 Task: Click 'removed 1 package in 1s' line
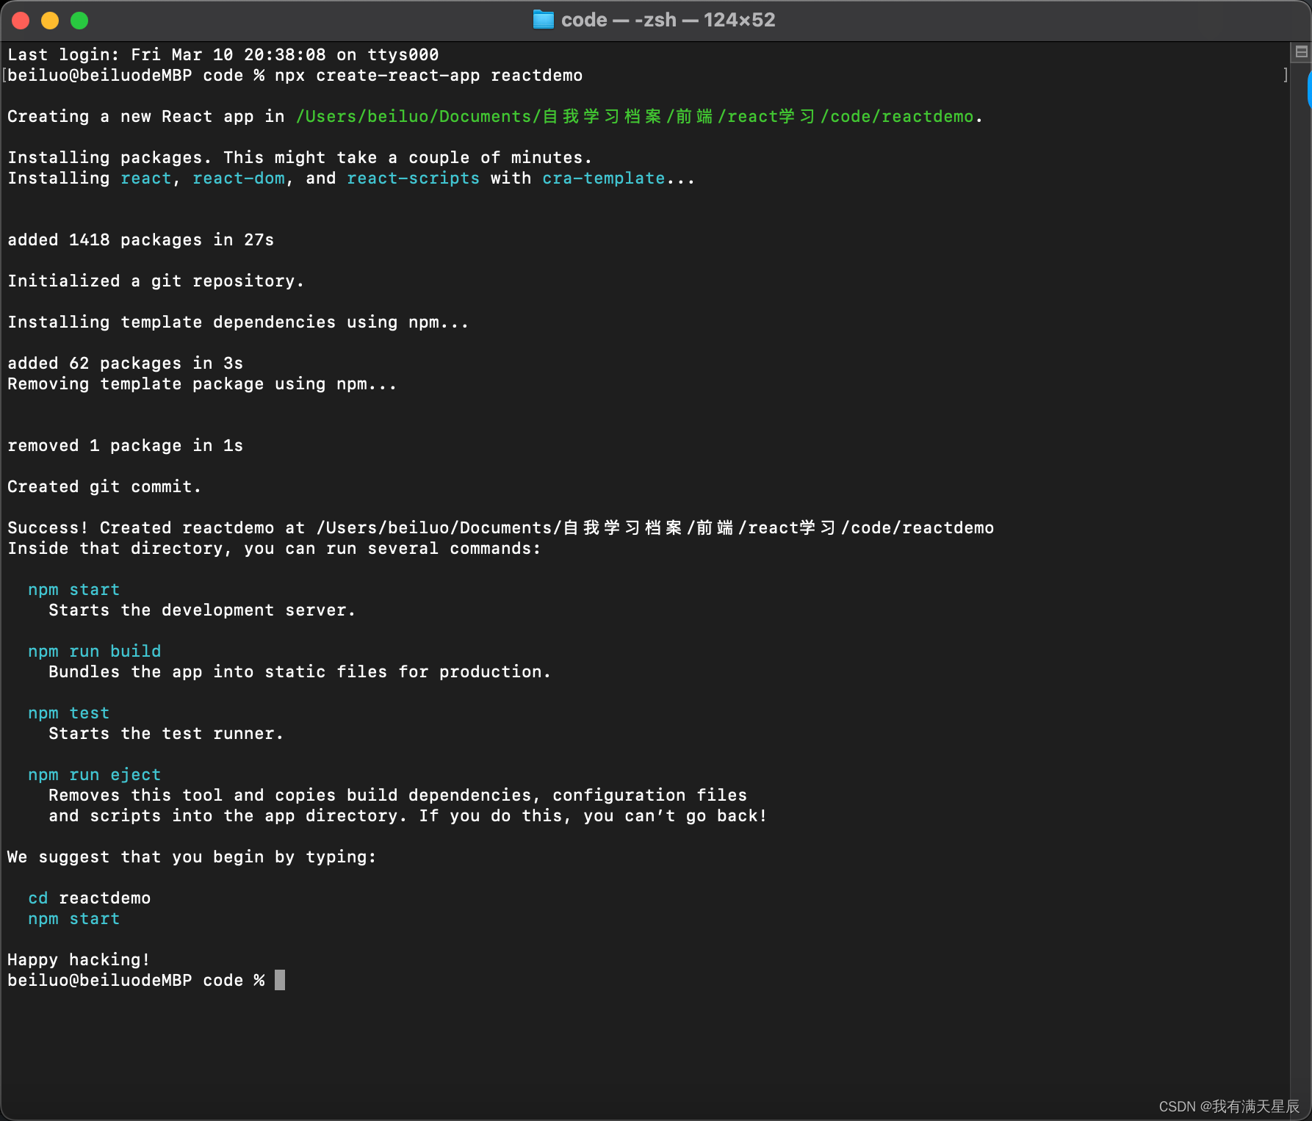click(125, 446)
